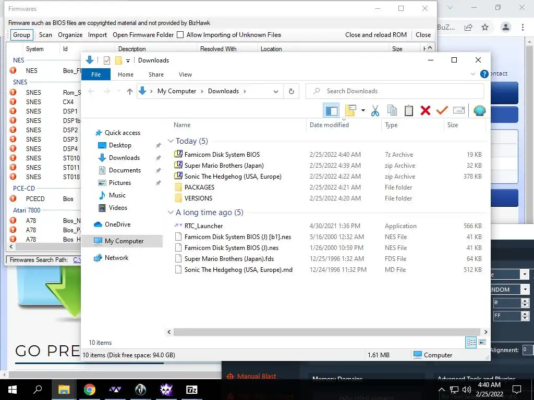
Task: Click the orange checkmark properties icon
Action: pyautogui.click(x=442, y=110)
